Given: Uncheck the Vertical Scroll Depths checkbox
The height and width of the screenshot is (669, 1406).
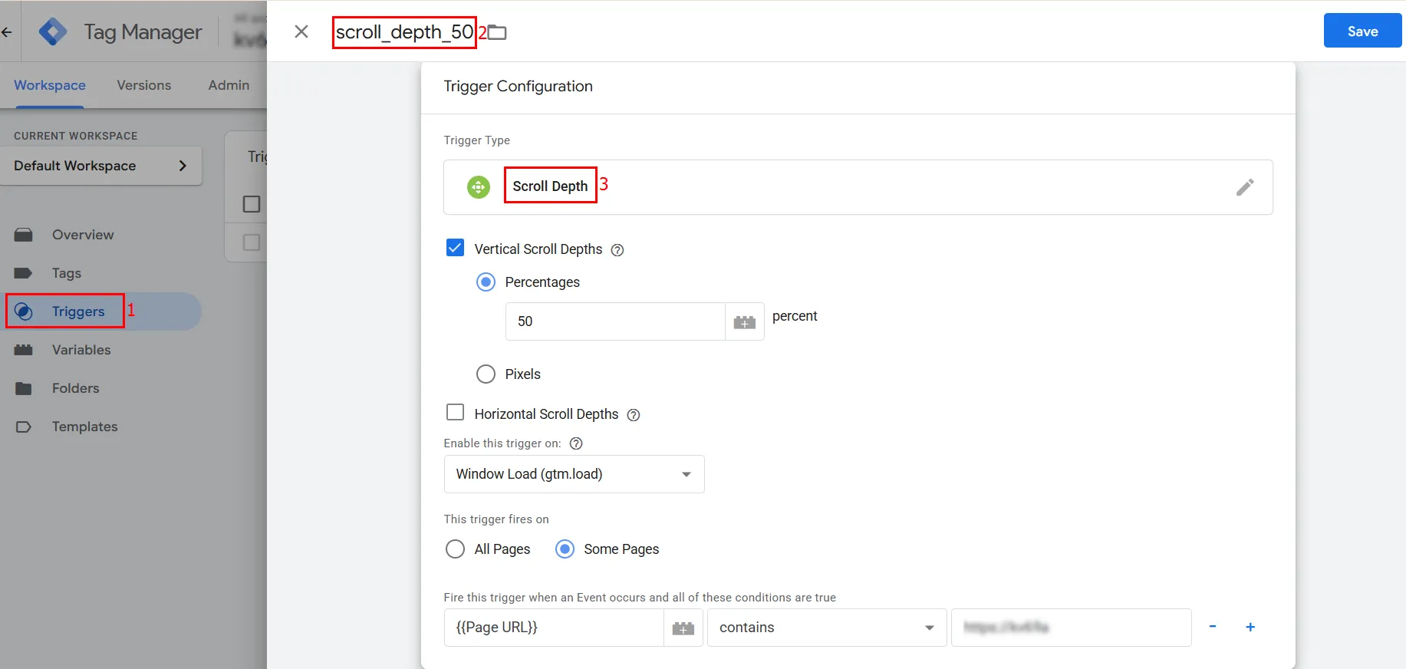Looking at the screenshot, I should 456,248.
